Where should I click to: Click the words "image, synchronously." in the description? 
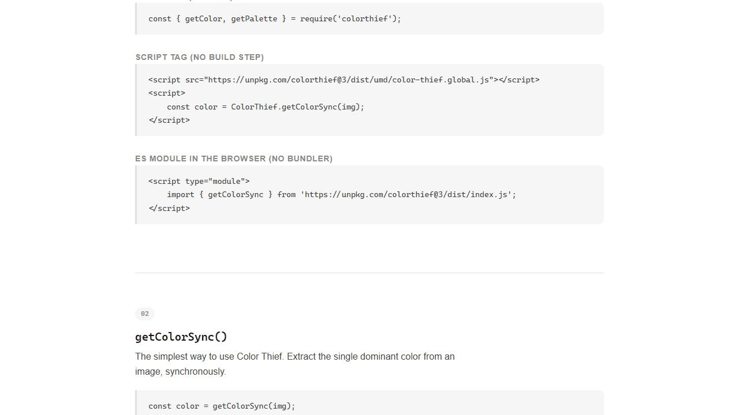[x=181, y=371]
